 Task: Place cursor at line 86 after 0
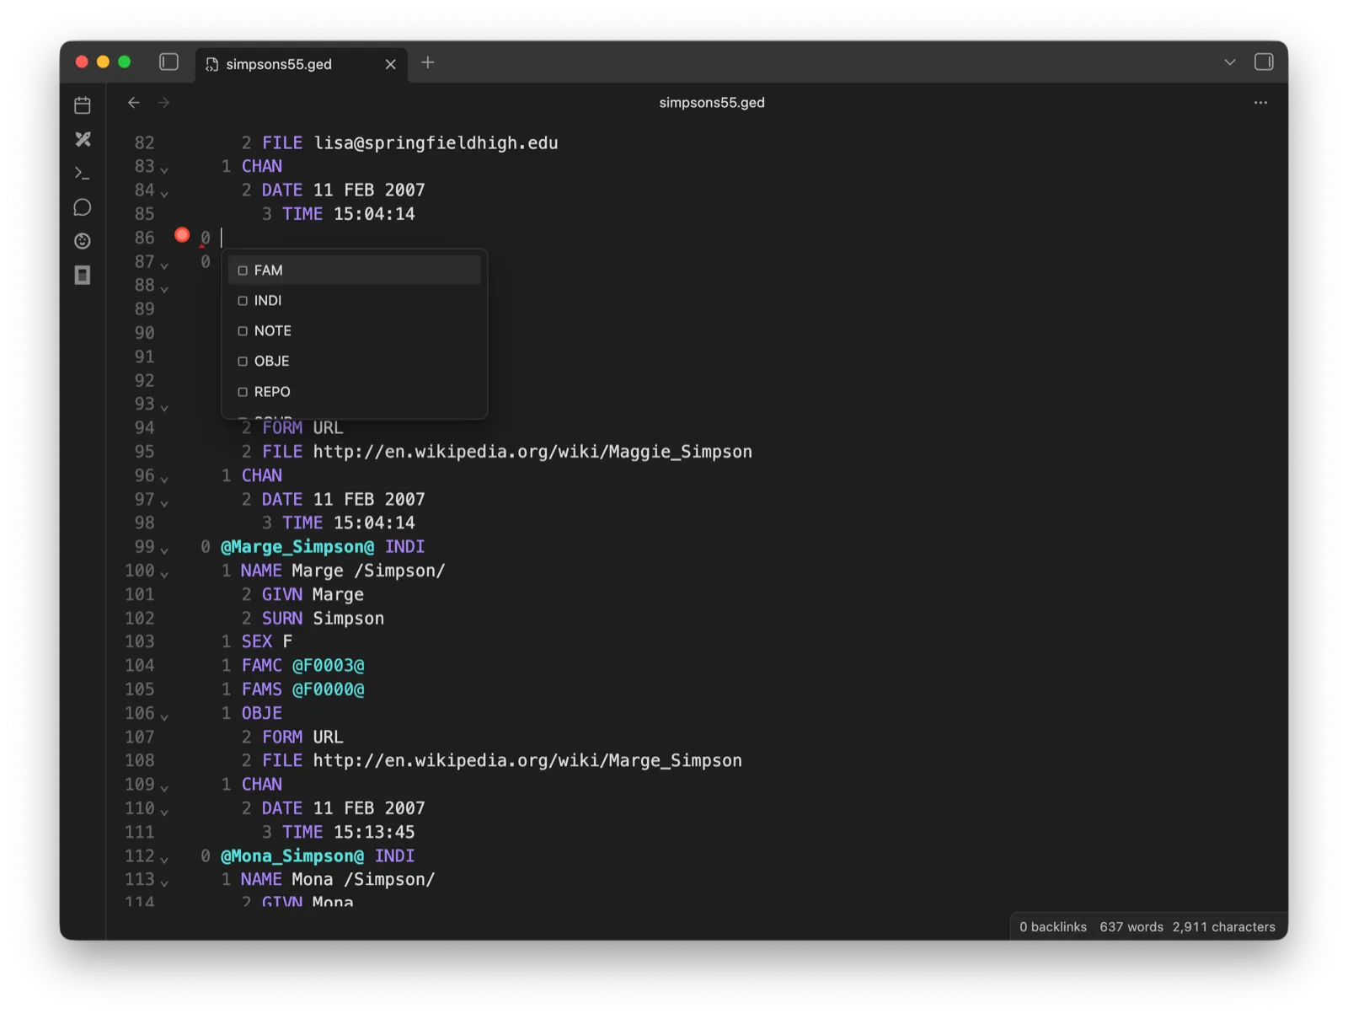click(222, 238)
